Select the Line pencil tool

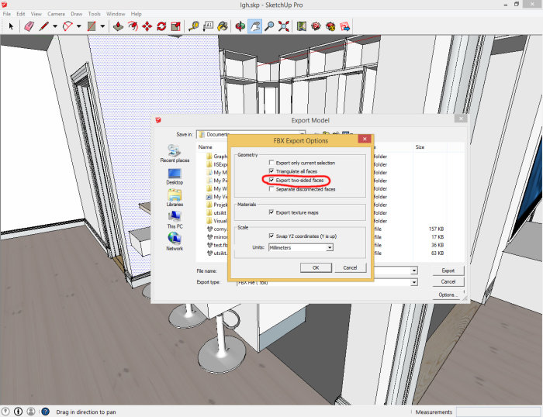click(x=44, y=26)
